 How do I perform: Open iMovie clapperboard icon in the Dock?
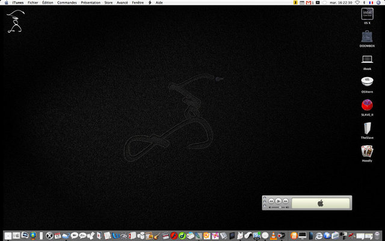[x=165, y=236]
